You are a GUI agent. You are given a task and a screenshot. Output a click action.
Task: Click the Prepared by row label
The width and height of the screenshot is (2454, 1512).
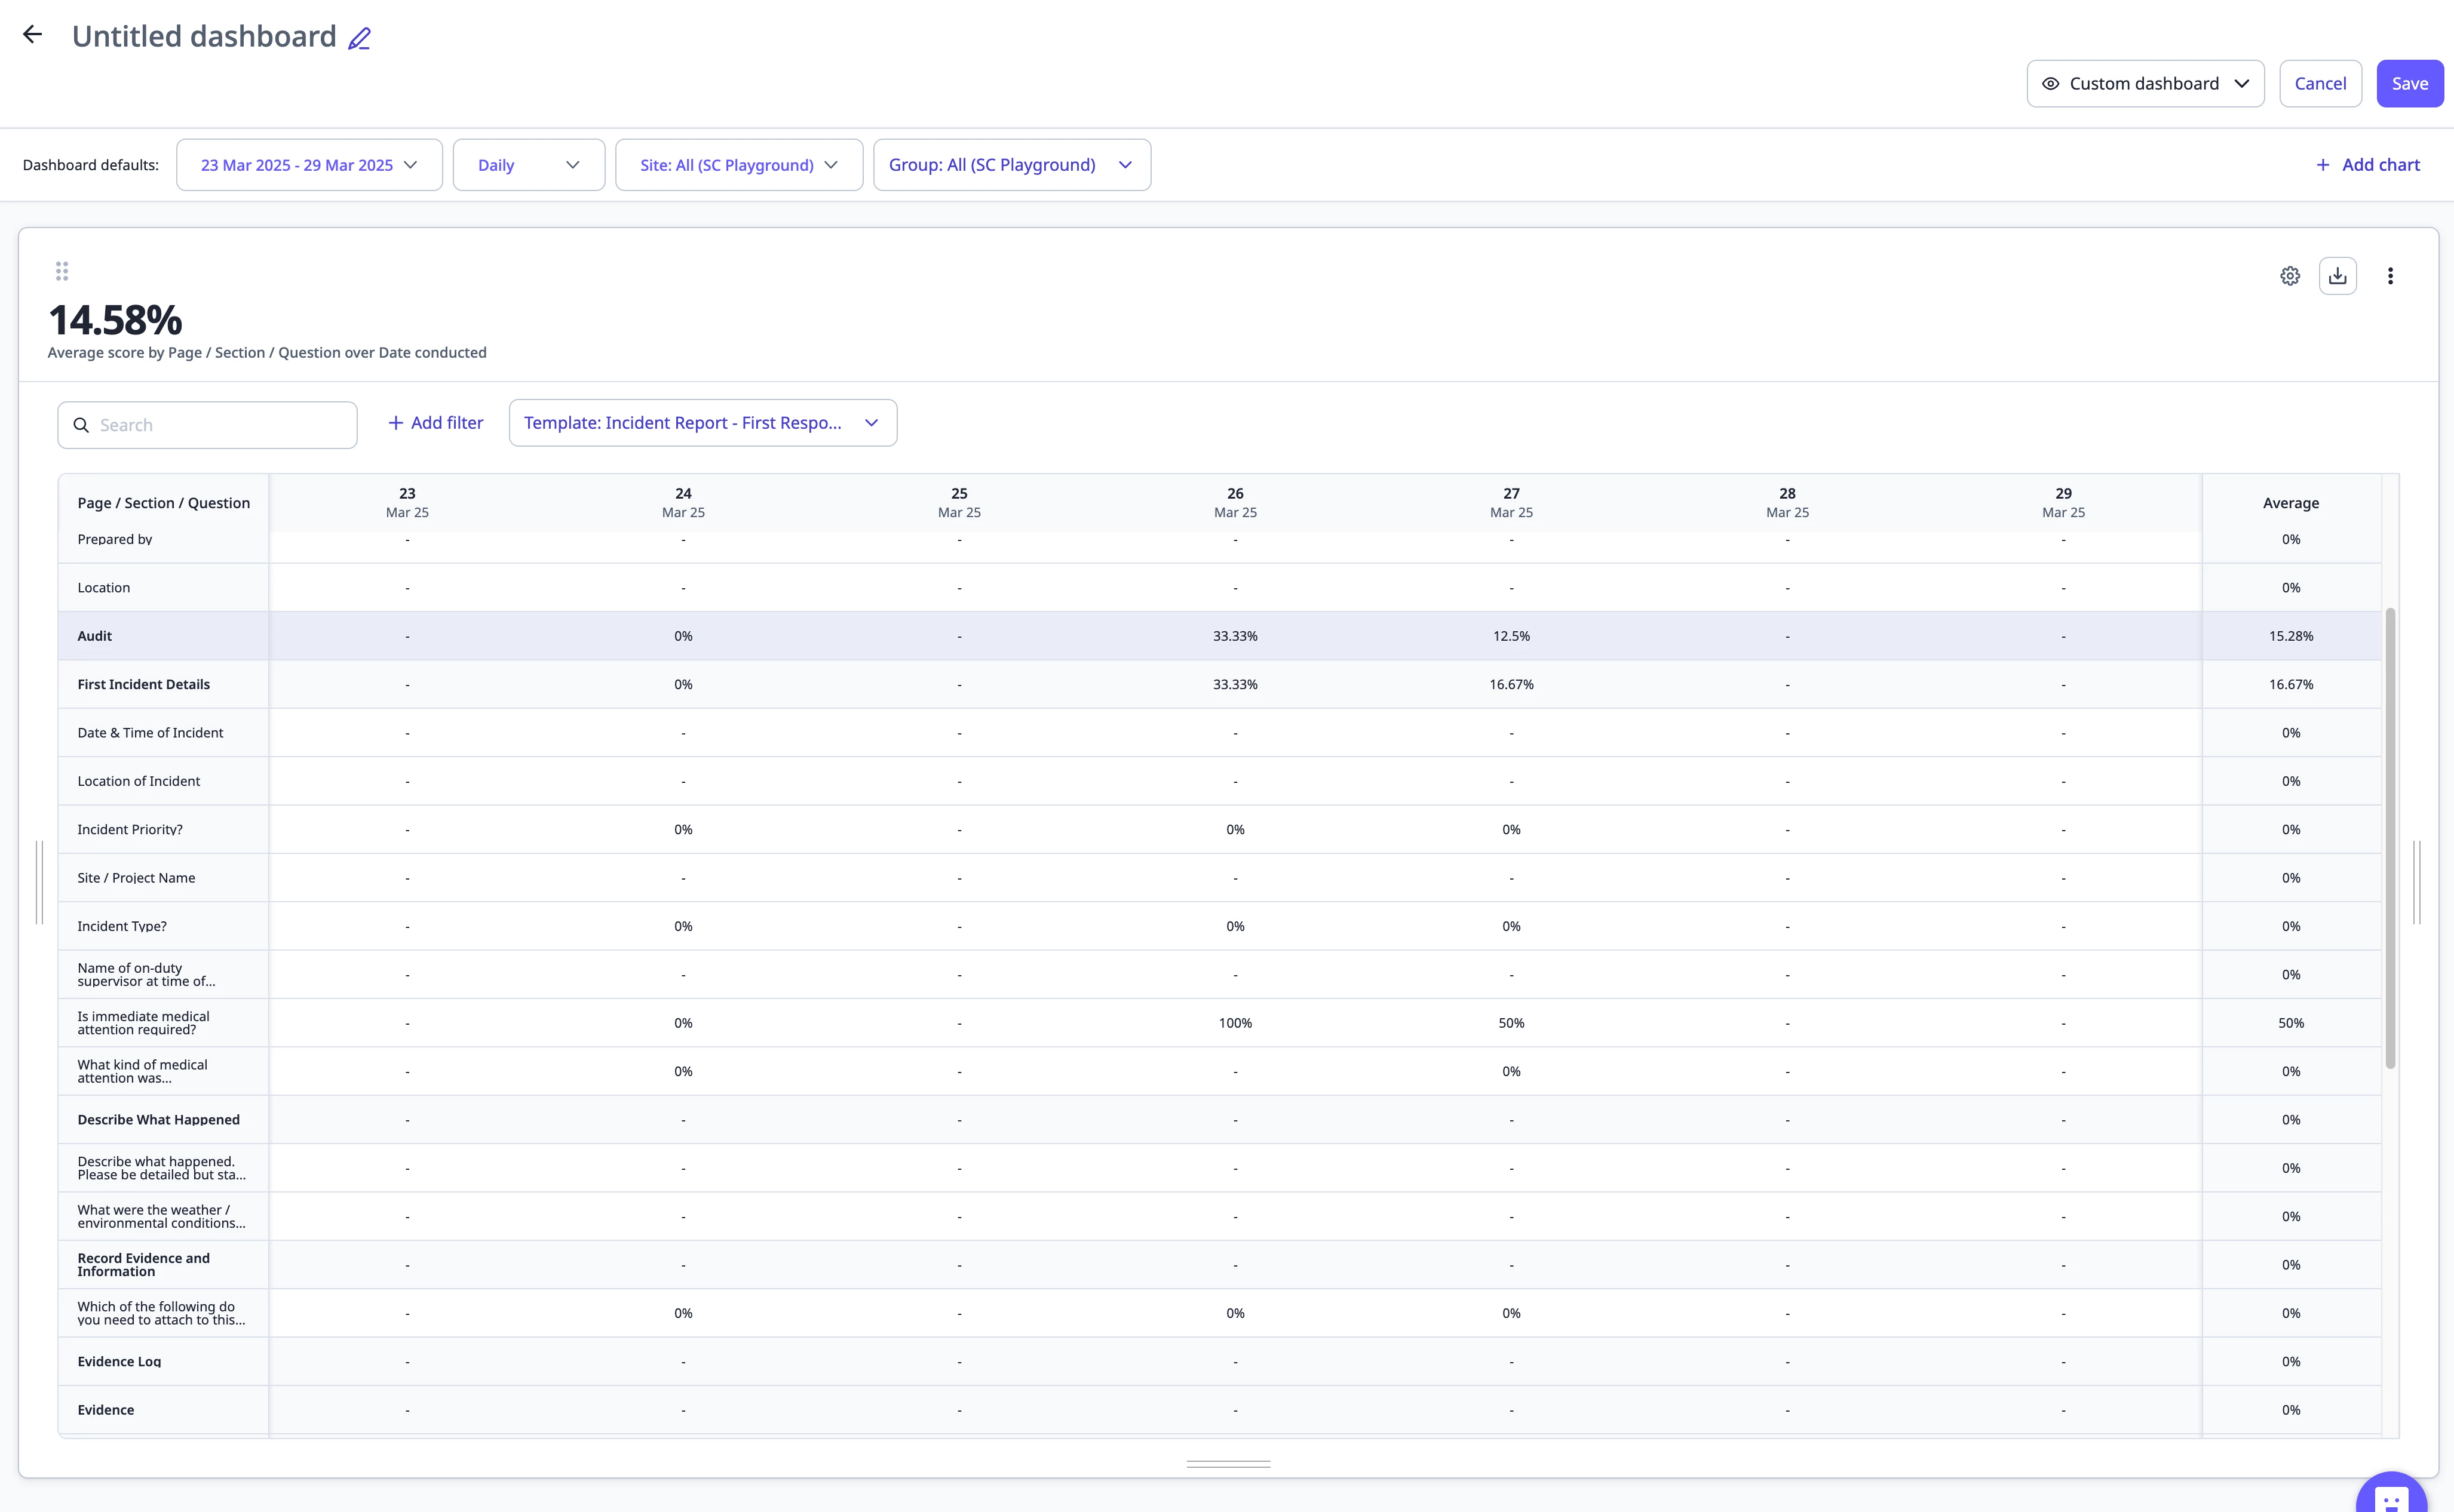[x=115, y=540]
